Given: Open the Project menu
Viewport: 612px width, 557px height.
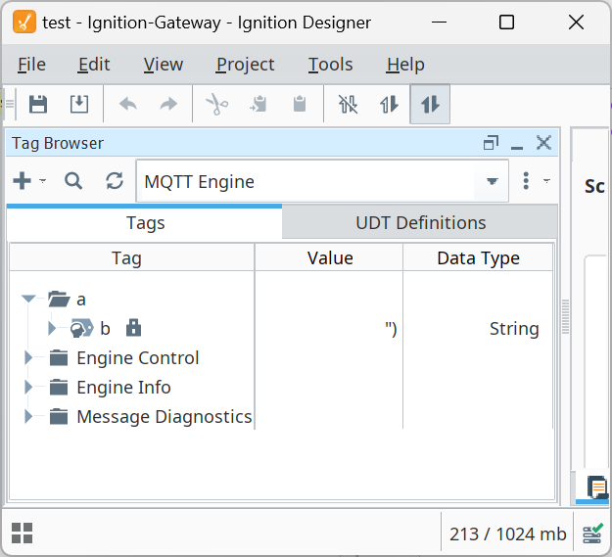Looking at the screenshot, I should pyautogui.click(x=245, y=65).
